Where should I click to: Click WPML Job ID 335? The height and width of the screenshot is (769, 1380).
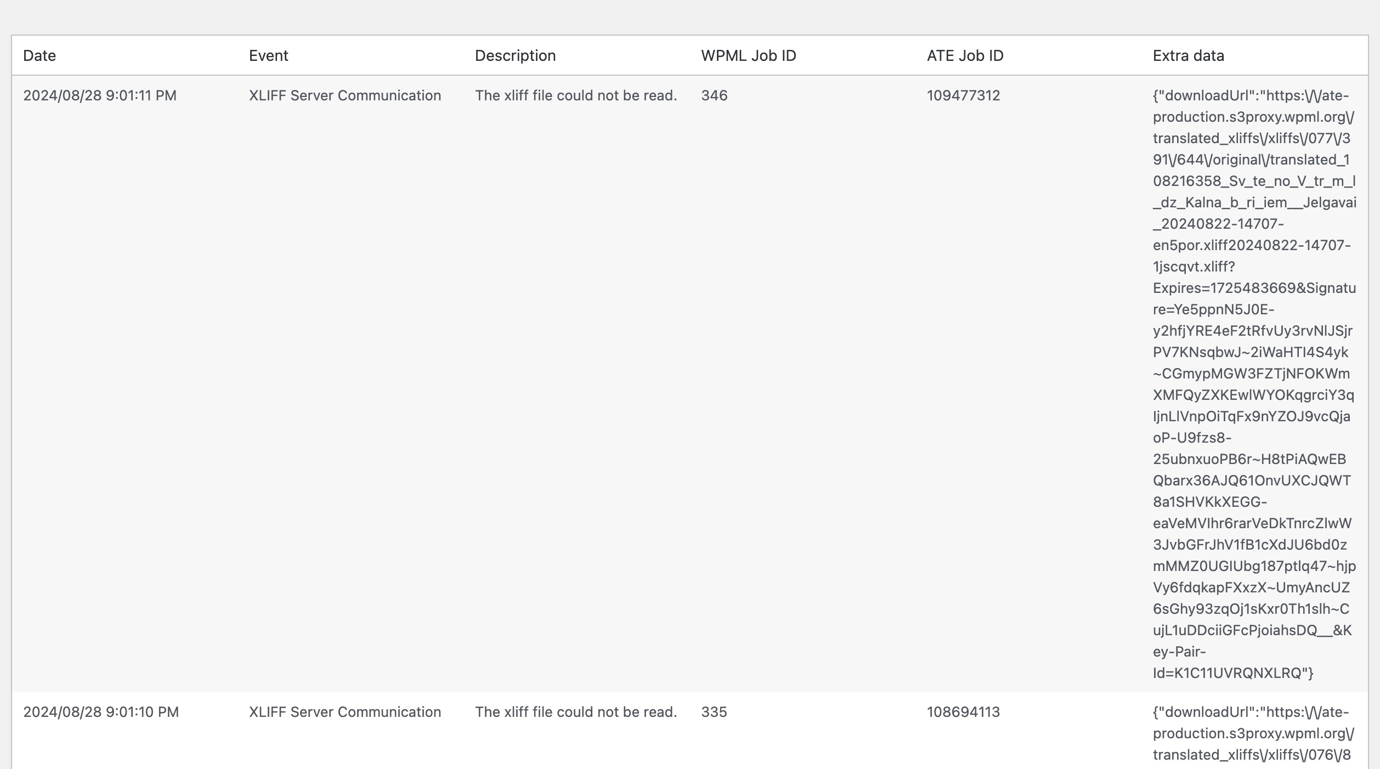click(x=714, y=712)
